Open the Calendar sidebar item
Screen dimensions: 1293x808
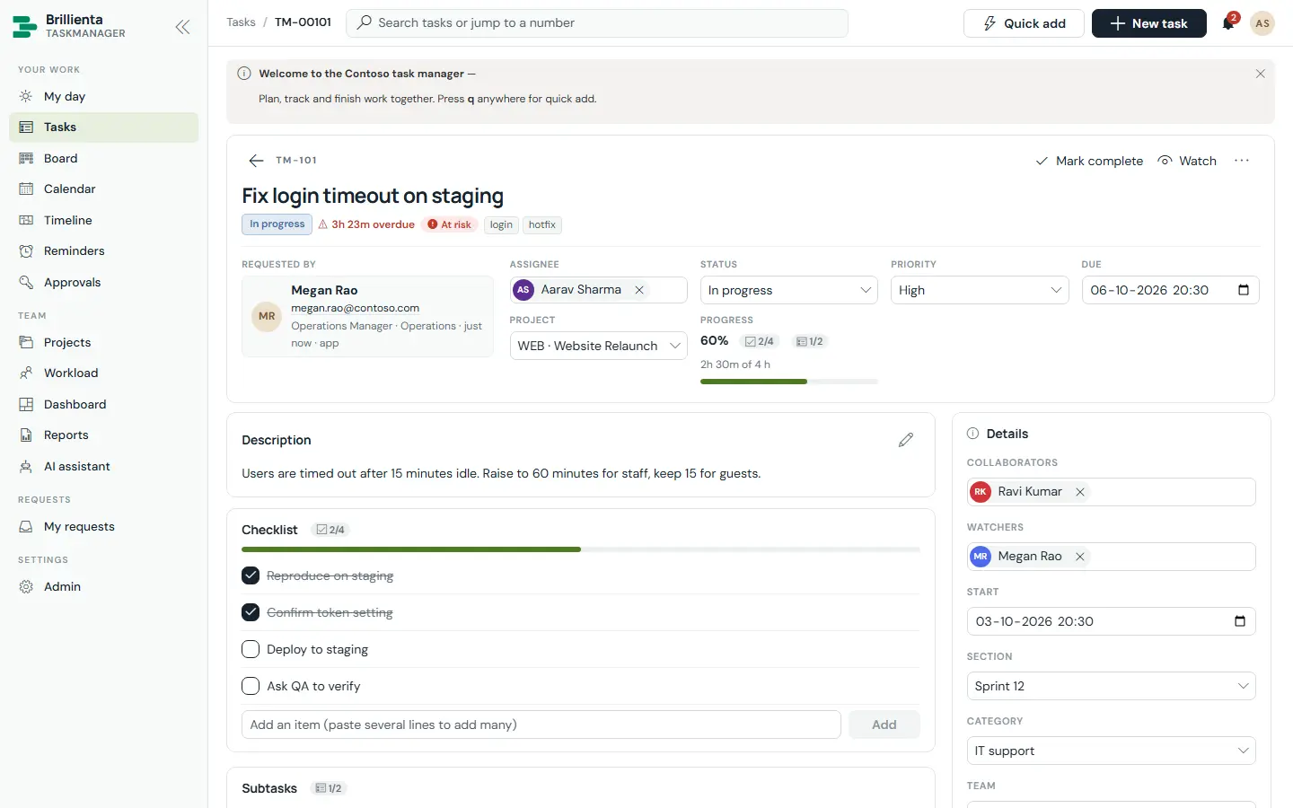coord(103,189)
